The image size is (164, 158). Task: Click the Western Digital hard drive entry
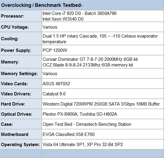coord(101,104)
